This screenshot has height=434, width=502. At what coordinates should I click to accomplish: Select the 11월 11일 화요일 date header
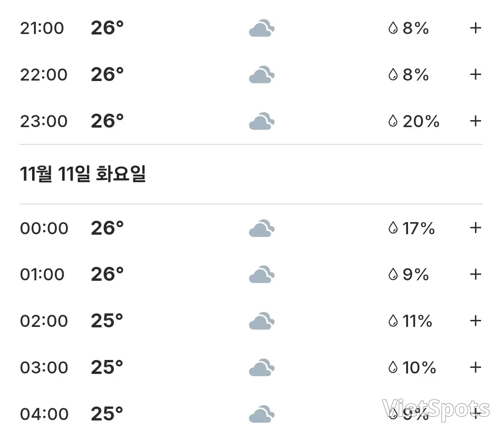[83, 174]
